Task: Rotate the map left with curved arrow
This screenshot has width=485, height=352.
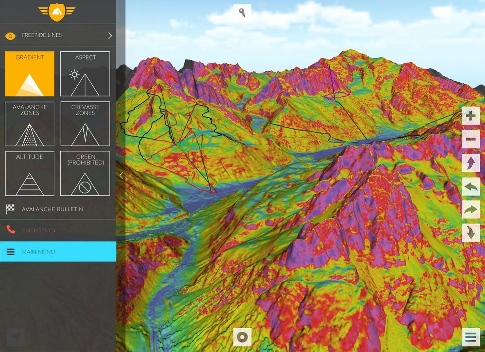Action: 471,187
